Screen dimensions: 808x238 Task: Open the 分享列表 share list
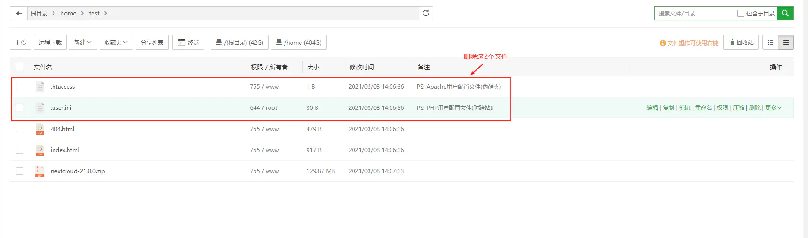(x=152, y=42)
